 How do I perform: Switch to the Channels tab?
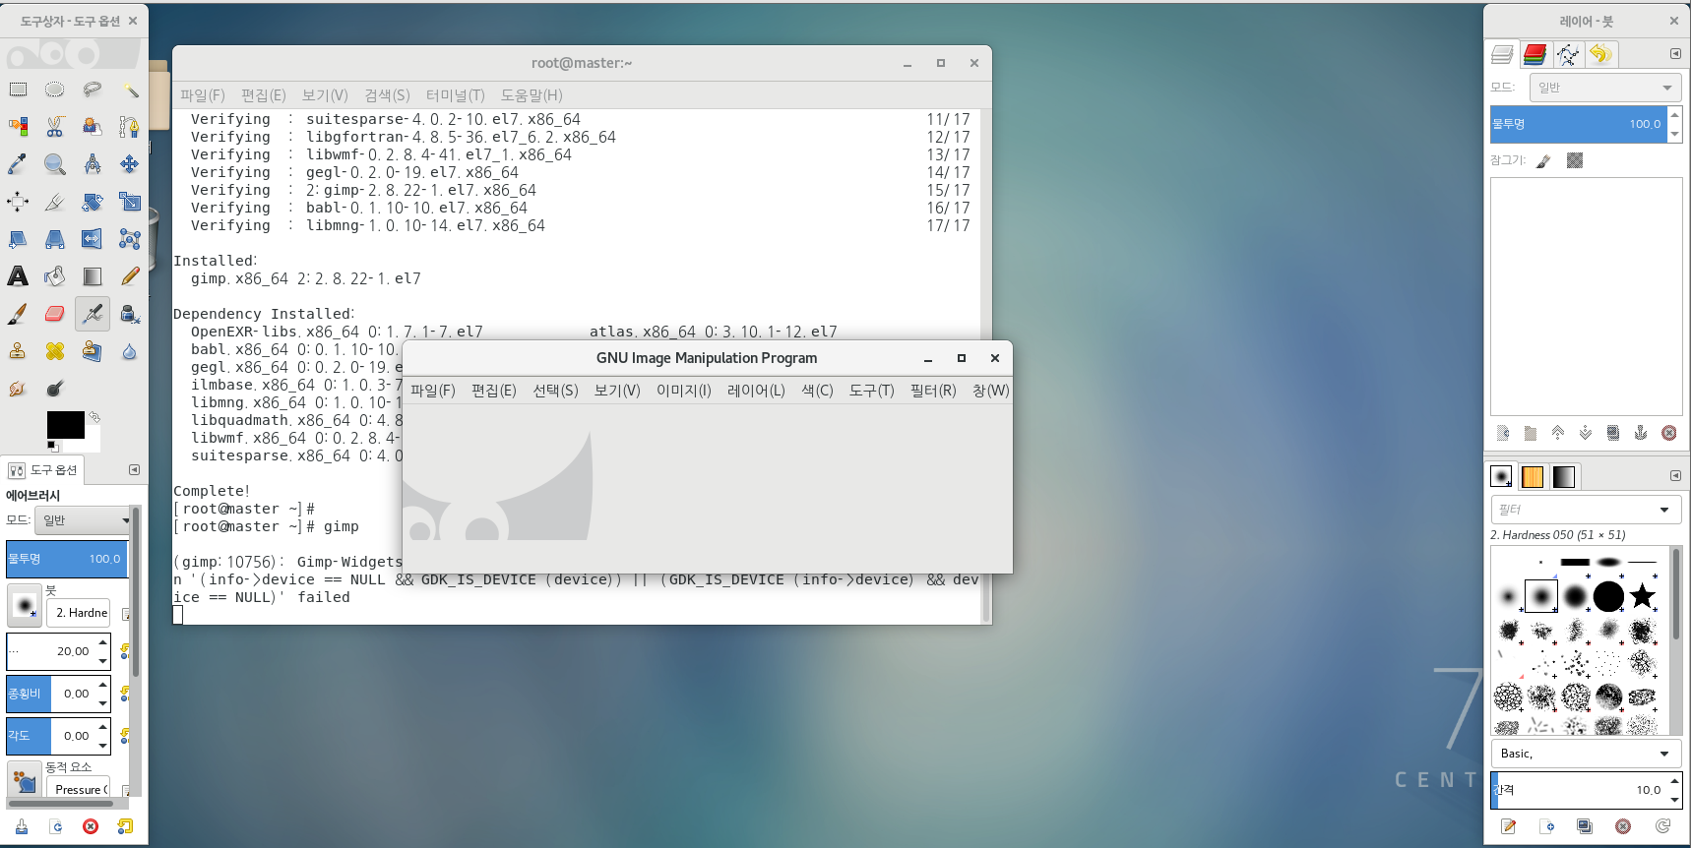point(1535,54)
